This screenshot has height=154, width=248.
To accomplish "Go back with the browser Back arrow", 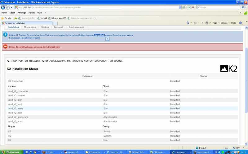I will (3, 7).
